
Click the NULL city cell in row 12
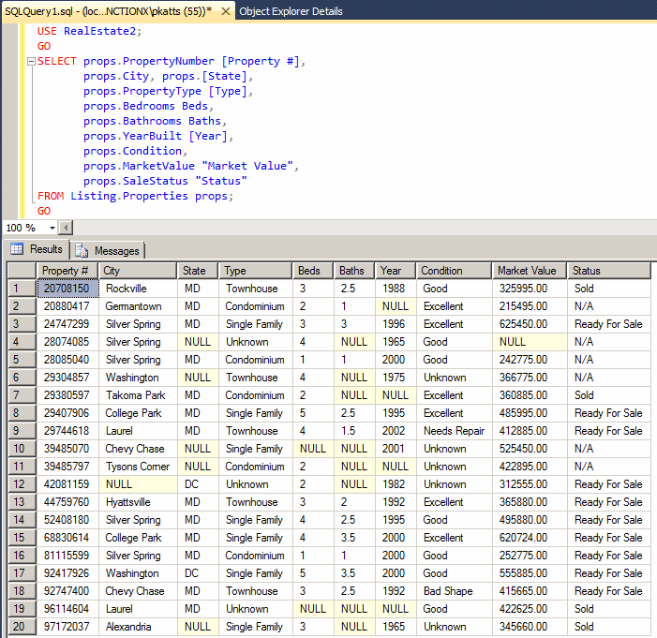point(139,484)
